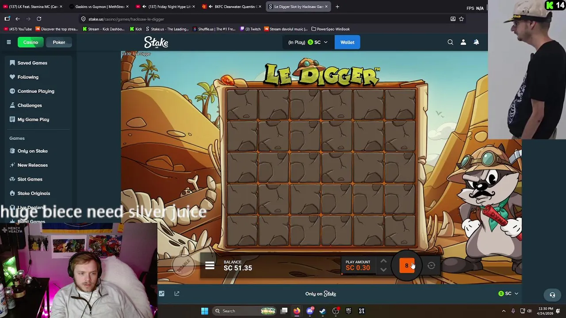Open the Kick bookmark
This screenshot has height=318, width=566.
[x=136, y=29]
